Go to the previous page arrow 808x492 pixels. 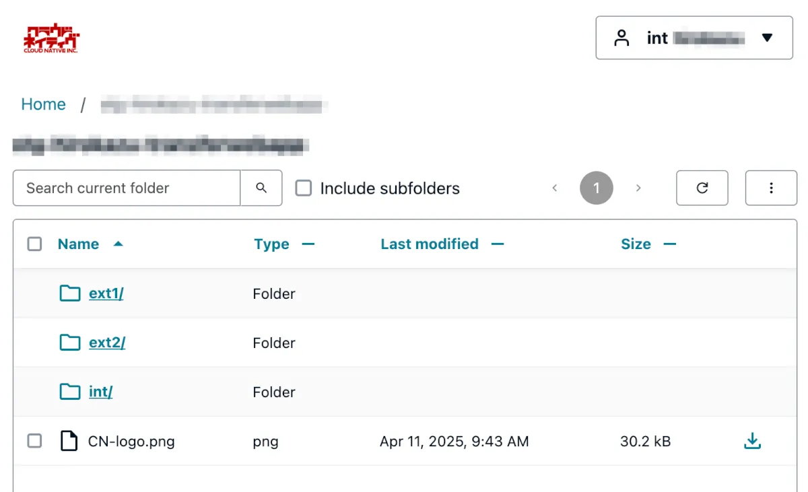[555, 188]
